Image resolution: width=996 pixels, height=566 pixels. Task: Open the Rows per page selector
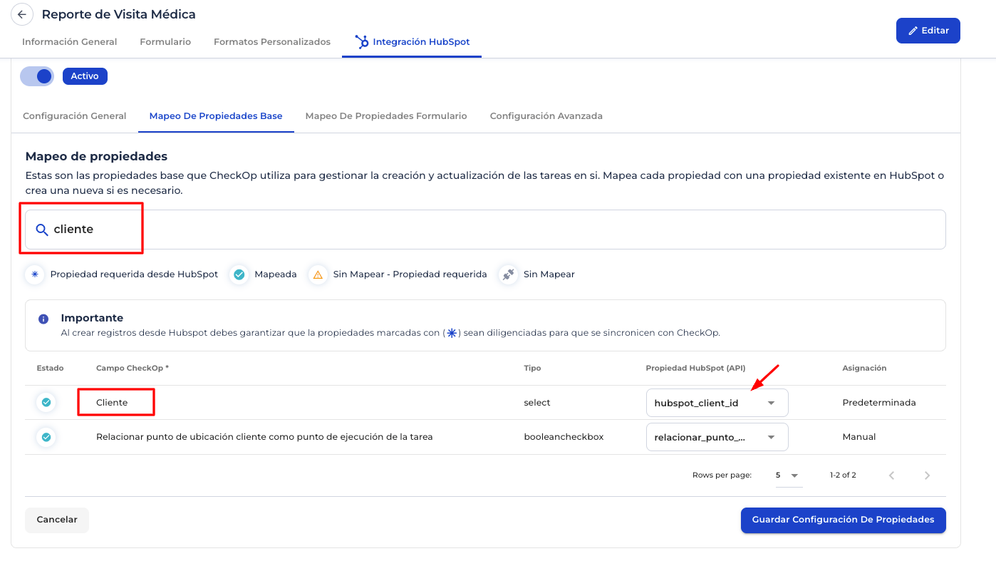point(788,475)
